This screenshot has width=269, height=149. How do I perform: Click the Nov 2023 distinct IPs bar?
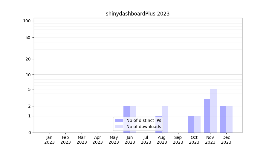[207, 116]
